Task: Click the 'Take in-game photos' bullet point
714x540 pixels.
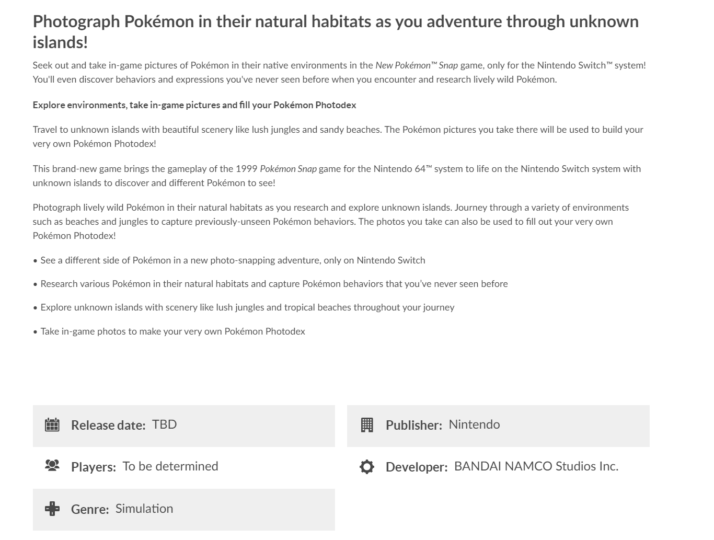Action: (172, 331)
